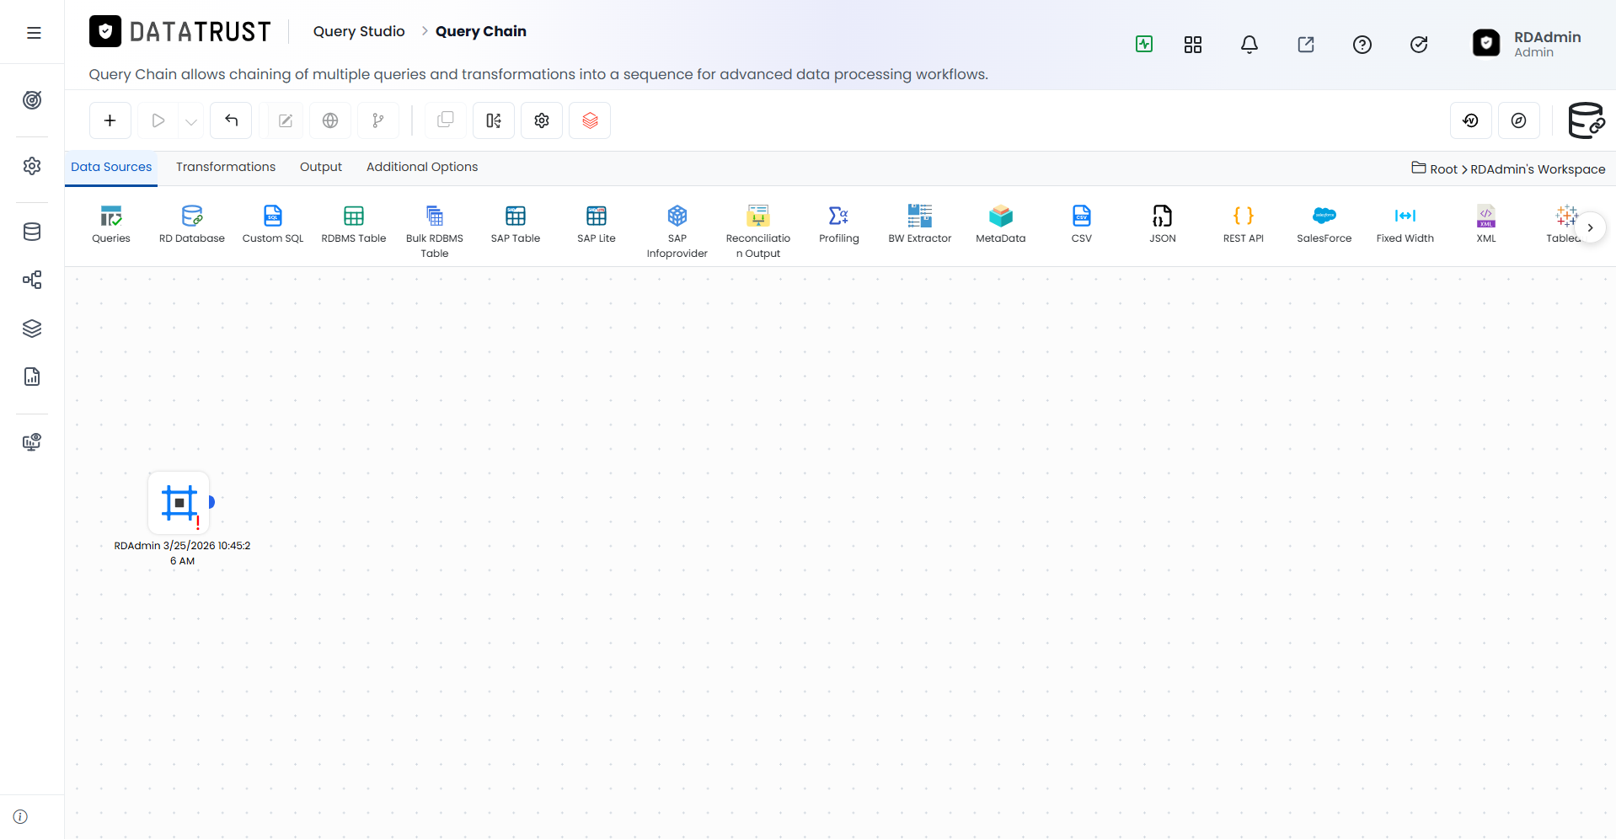The image size is (1616, 839).
Task: Switch to Transformations tab
Action: click(x=226, y=167)
